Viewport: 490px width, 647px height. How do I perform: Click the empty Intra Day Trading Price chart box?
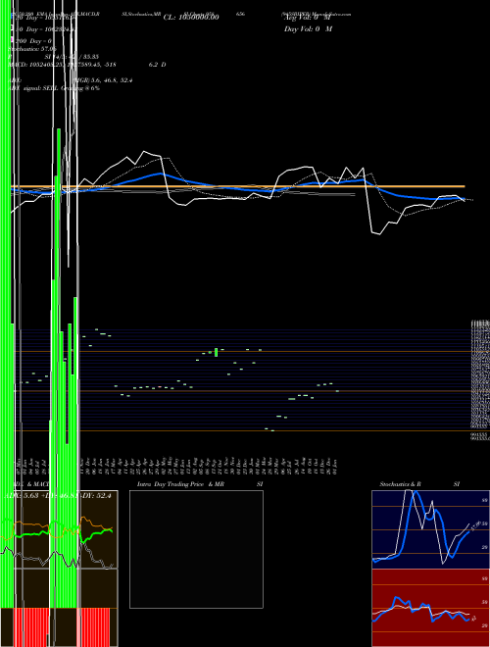(196, 549)
